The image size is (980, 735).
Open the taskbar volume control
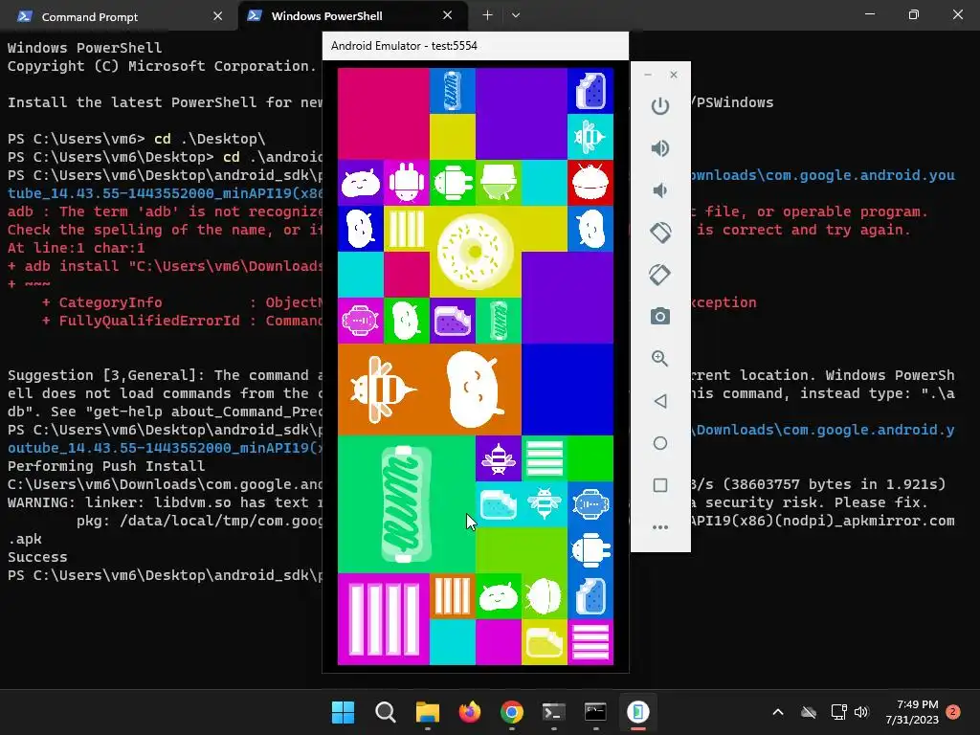(x=861, y=712)
